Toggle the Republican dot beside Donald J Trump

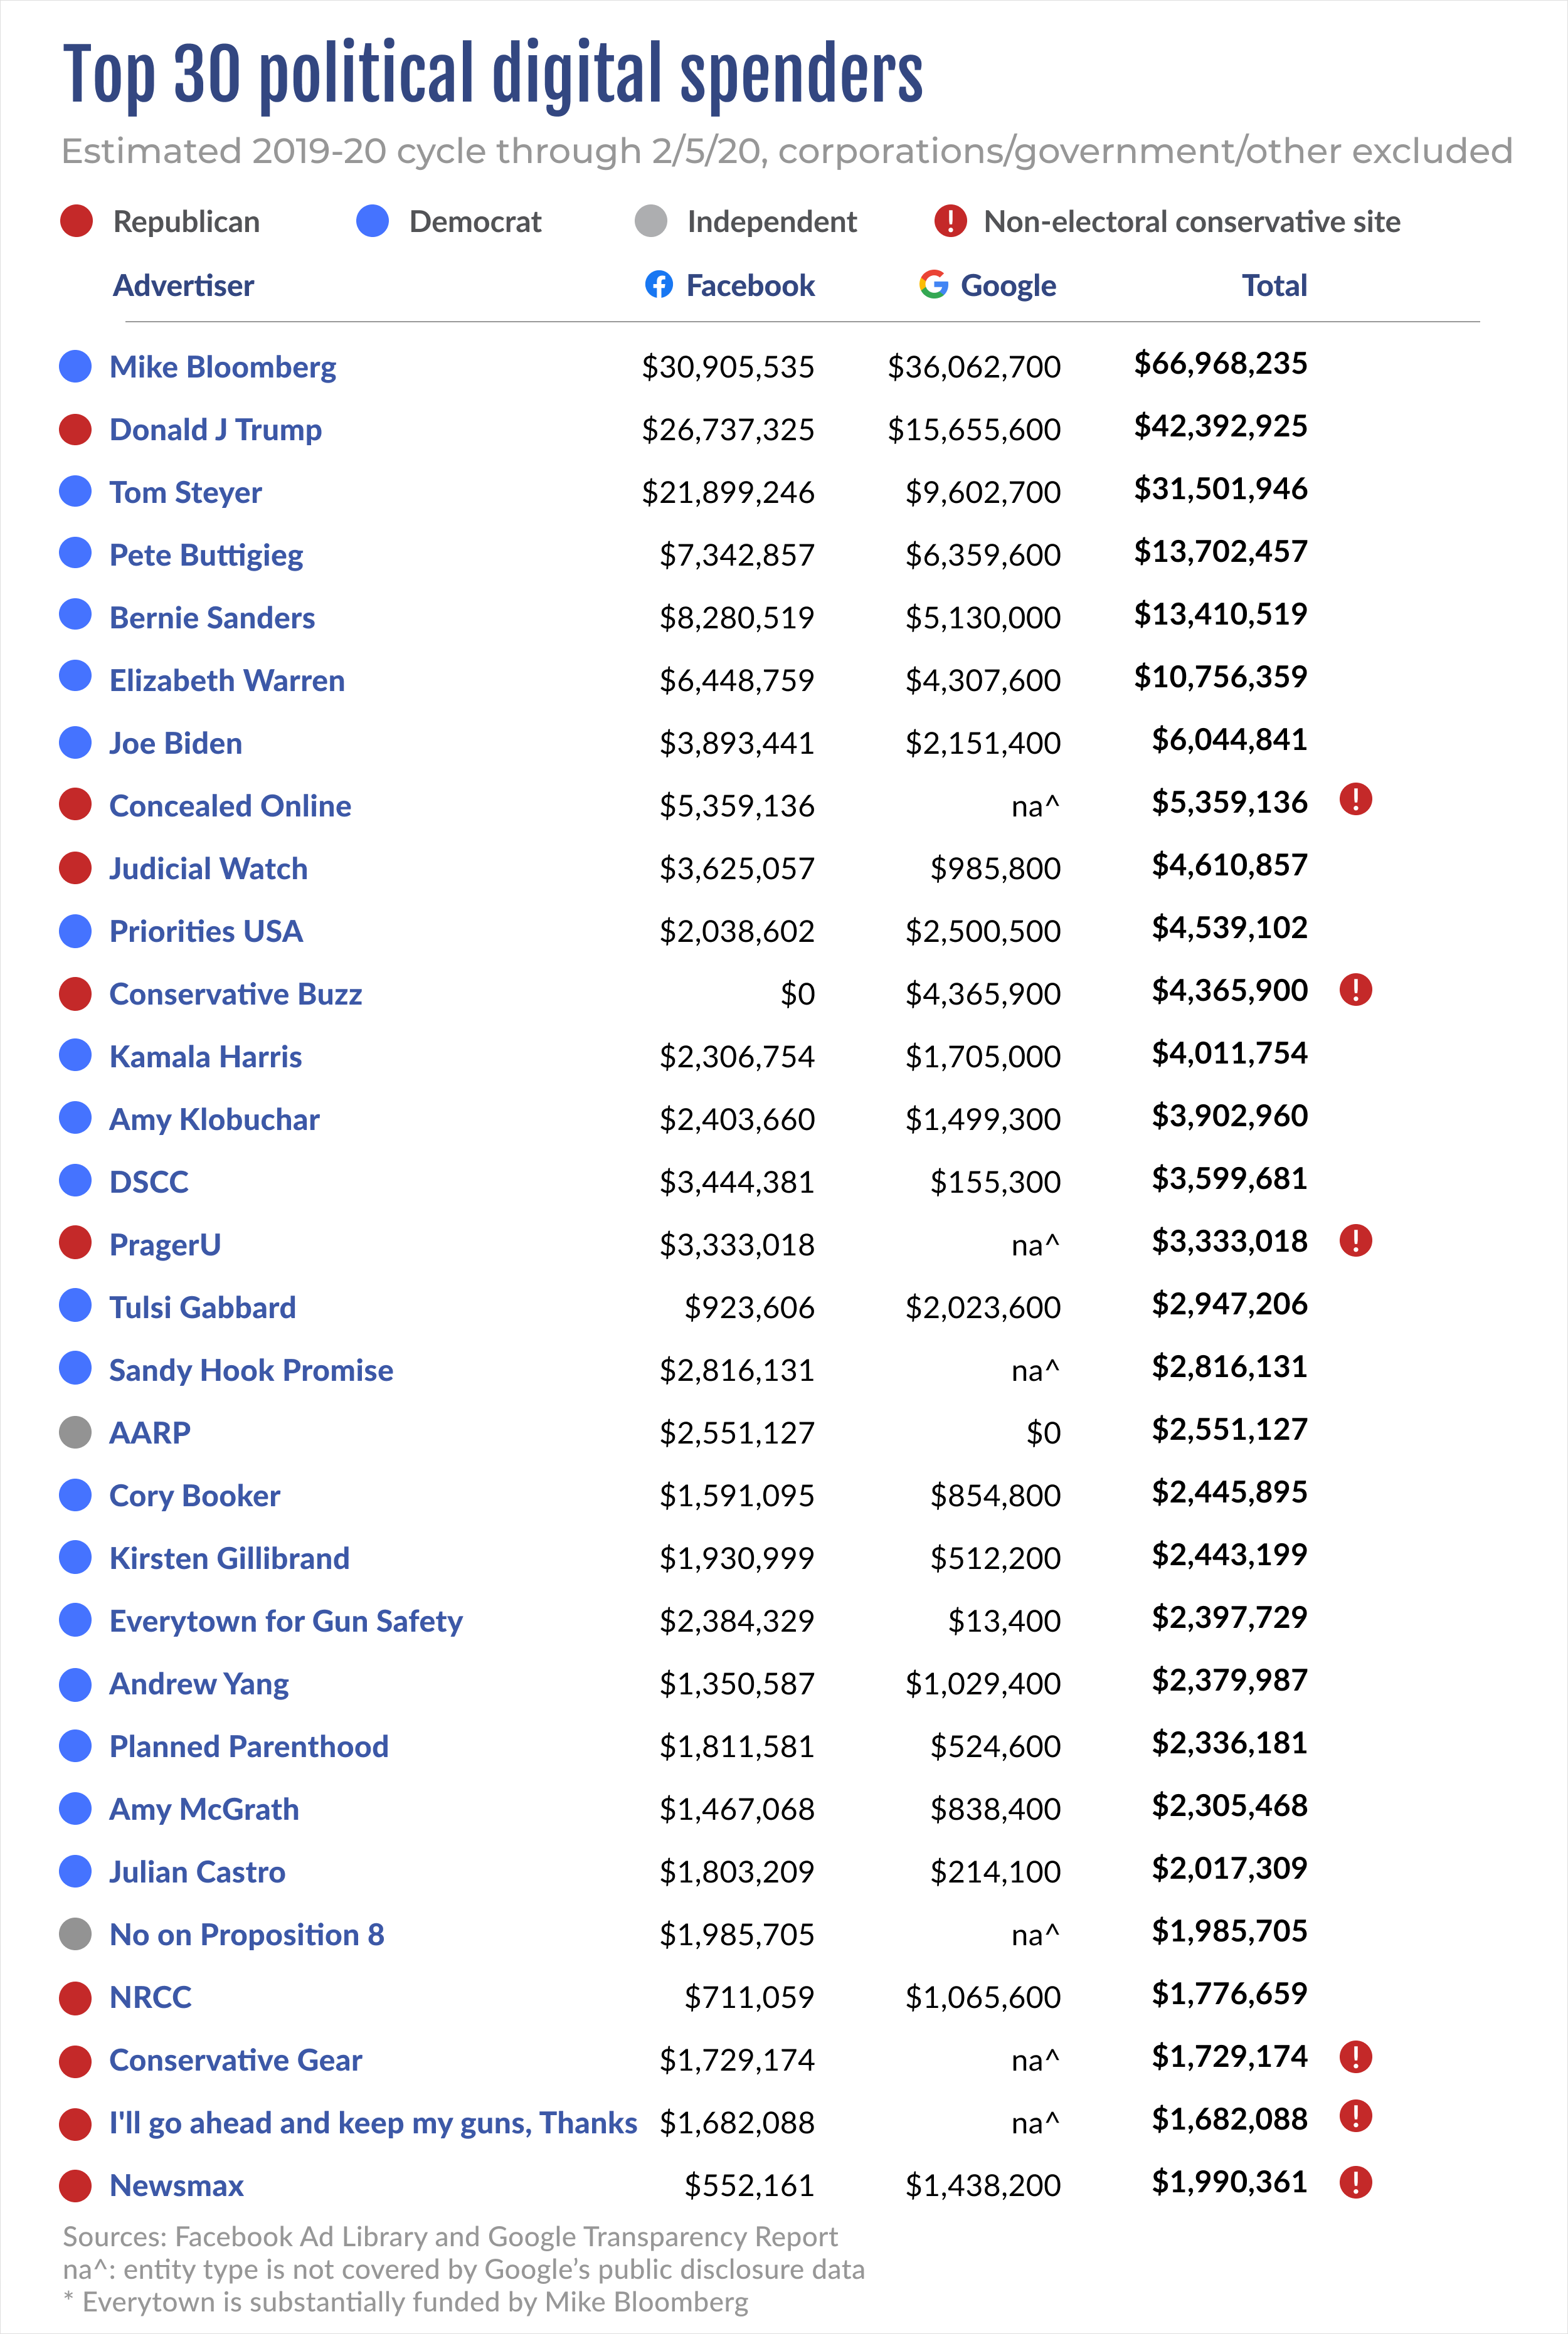pos(75,430)
